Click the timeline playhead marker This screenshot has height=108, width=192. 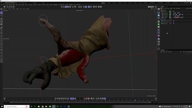click(135, 100)
